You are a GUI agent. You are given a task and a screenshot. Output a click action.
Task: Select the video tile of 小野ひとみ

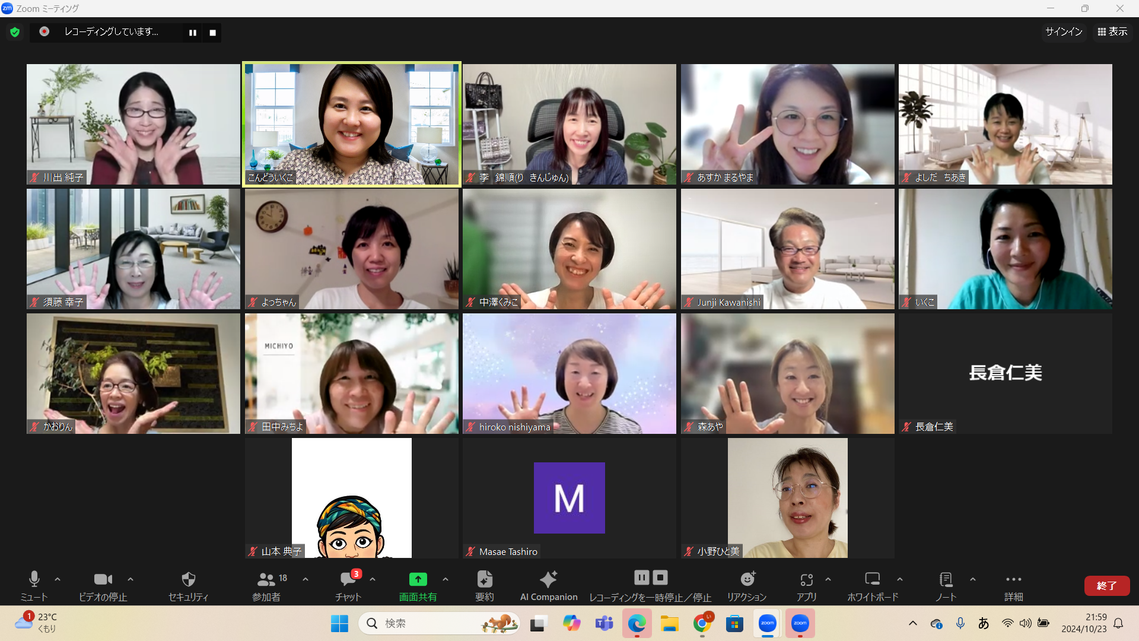pyautogui.click(x=787, y=498)
